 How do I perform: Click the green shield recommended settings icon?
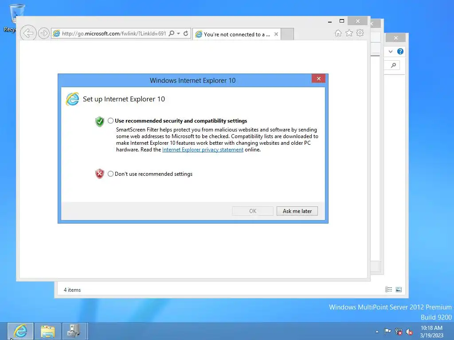(100, 121)
